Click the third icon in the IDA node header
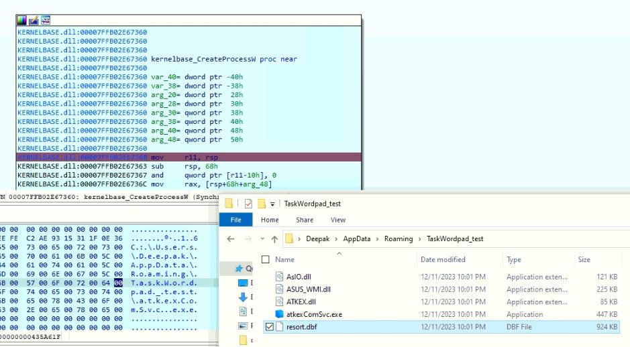Image resolution: width=630 pixels, height=347 pixels. [x=46, y=20]
